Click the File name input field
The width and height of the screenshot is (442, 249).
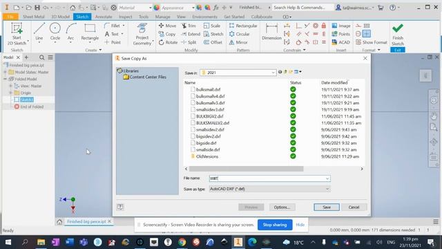267,178
